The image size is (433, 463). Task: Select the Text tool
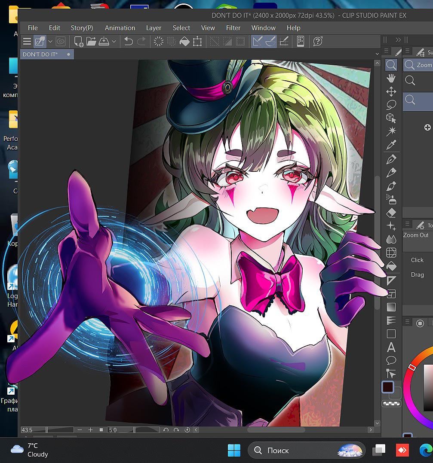[x=391, y=347]
